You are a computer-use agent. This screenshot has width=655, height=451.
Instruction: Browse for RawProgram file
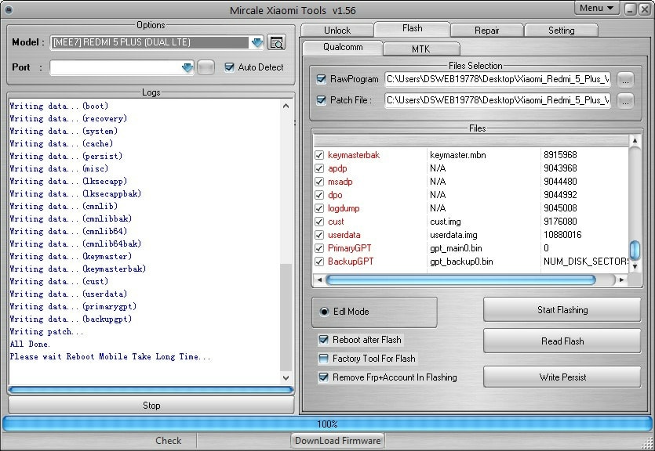(625, 79)
